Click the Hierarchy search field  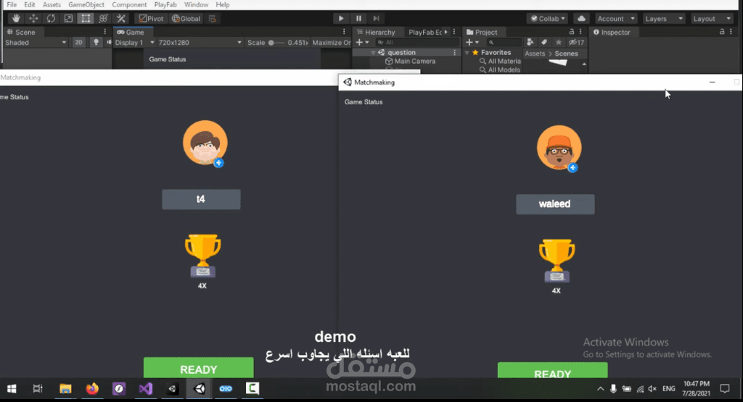click(417, 42)
